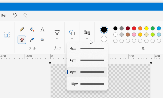The width and height of the screenshot is (163, 98).
Task: Select the Magnifier zoom tool
Action: click(x=42, y=40)
